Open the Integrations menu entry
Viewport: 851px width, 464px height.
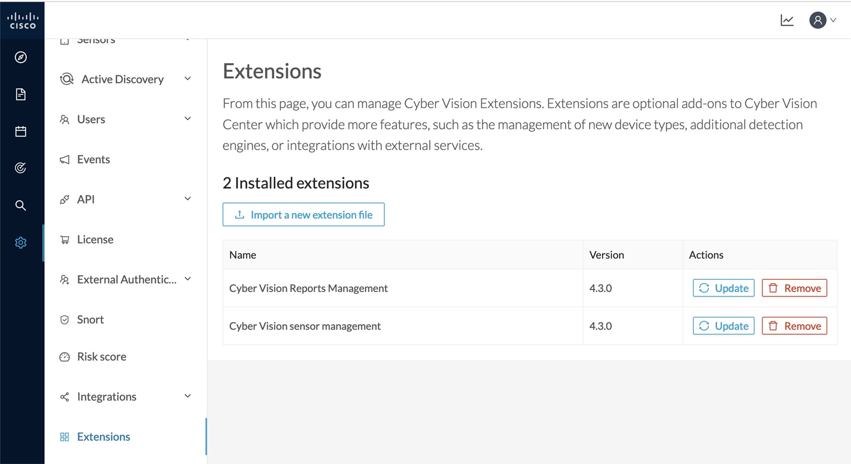[107, 396]
